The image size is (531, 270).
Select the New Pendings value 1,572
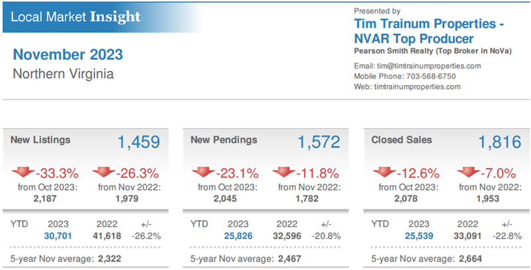coord(318,141)
